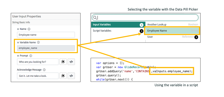Screen dimensions: 224x97
Task: Click the 'grUser.query();' code line
Action: [108, 75]
